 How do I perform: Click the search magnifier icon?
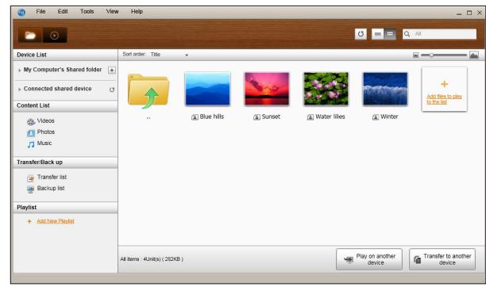point(407,34)
